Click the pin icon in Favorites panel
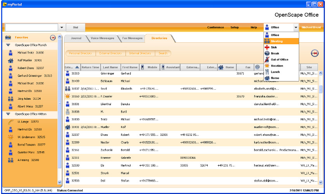Screen dimensions: 326x194 (x=53, y=38)
